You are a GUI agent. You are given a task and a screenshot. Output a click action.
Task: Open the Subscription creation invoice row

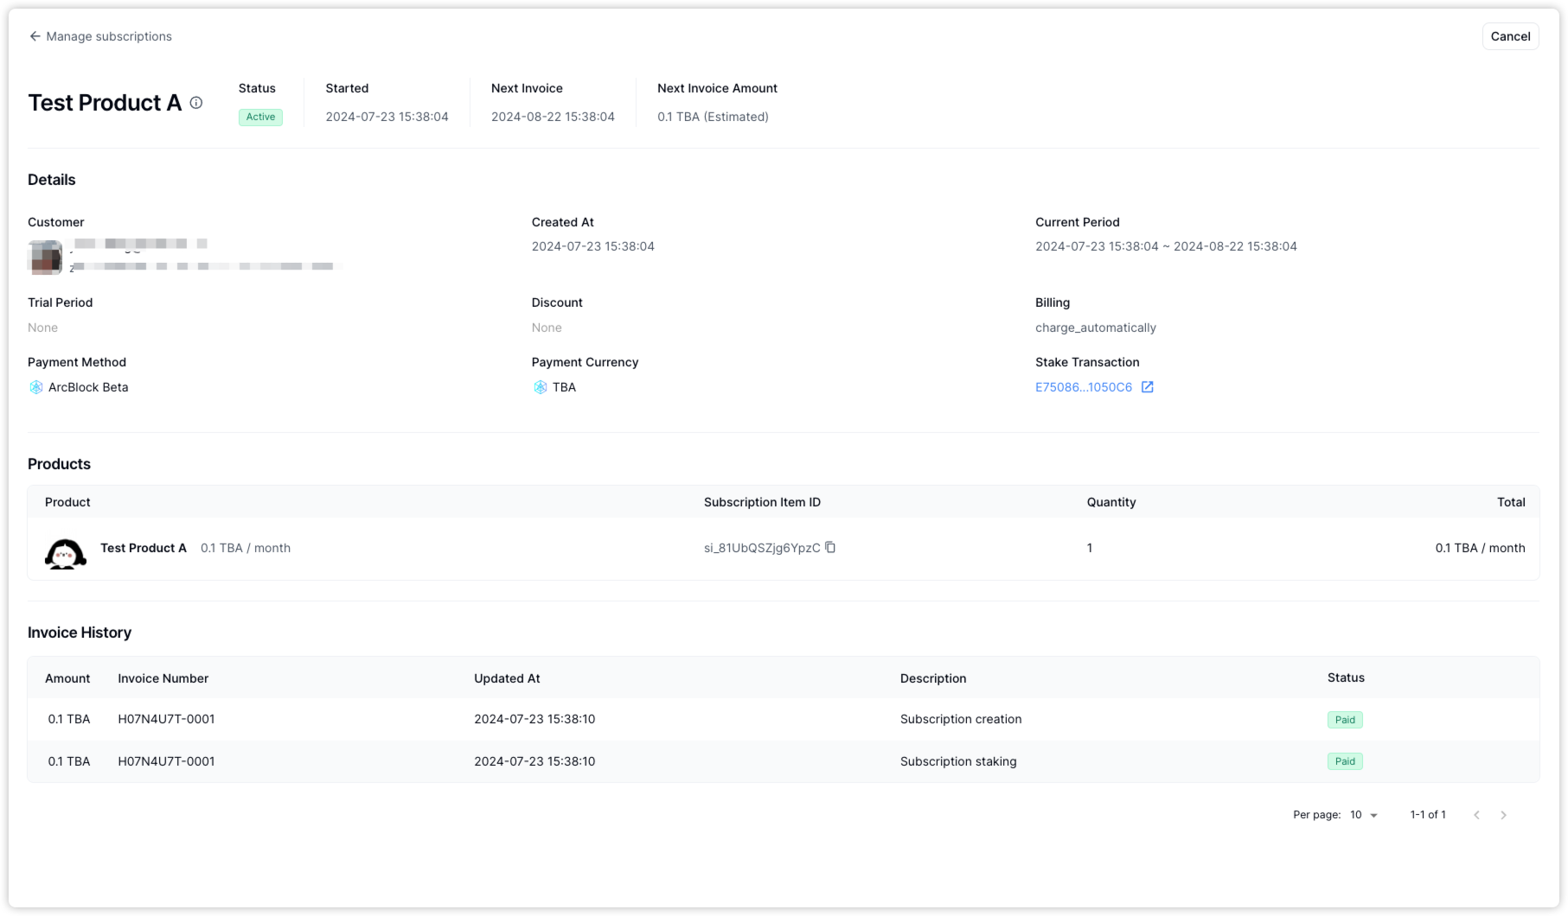[960, 719]
